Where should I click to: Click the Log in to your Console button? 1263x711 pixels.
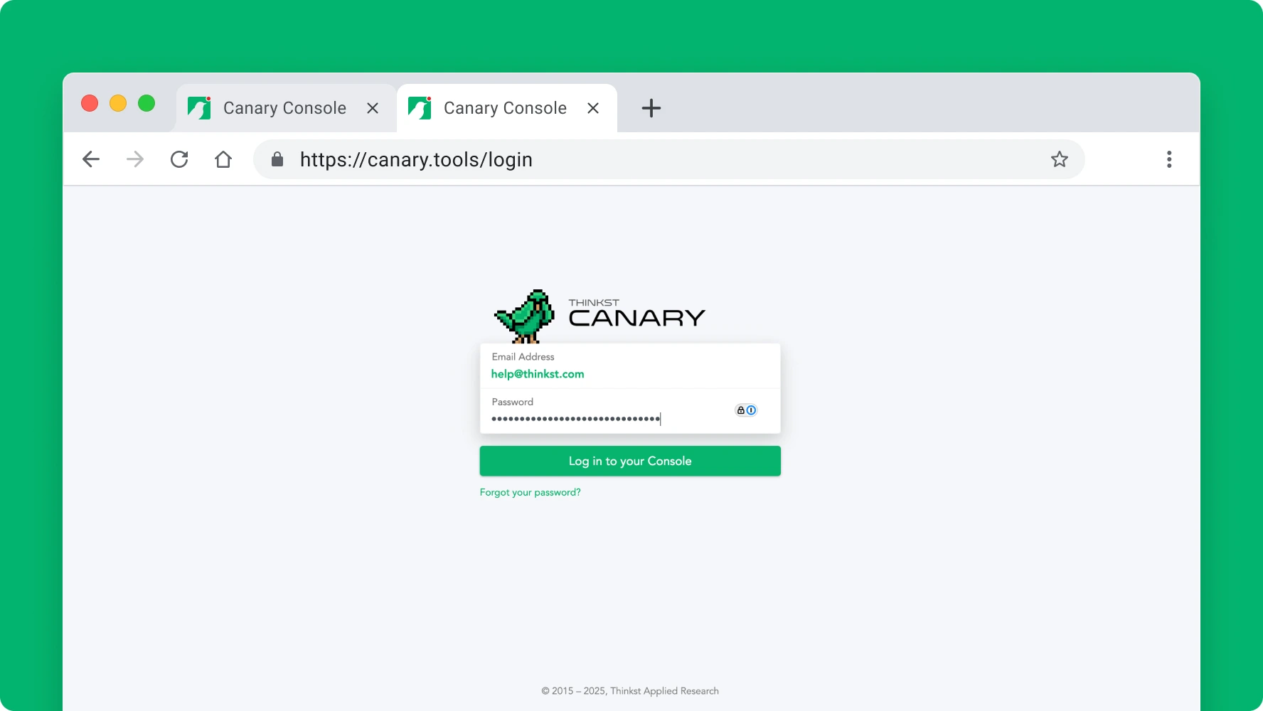click(x=630, y=461)
